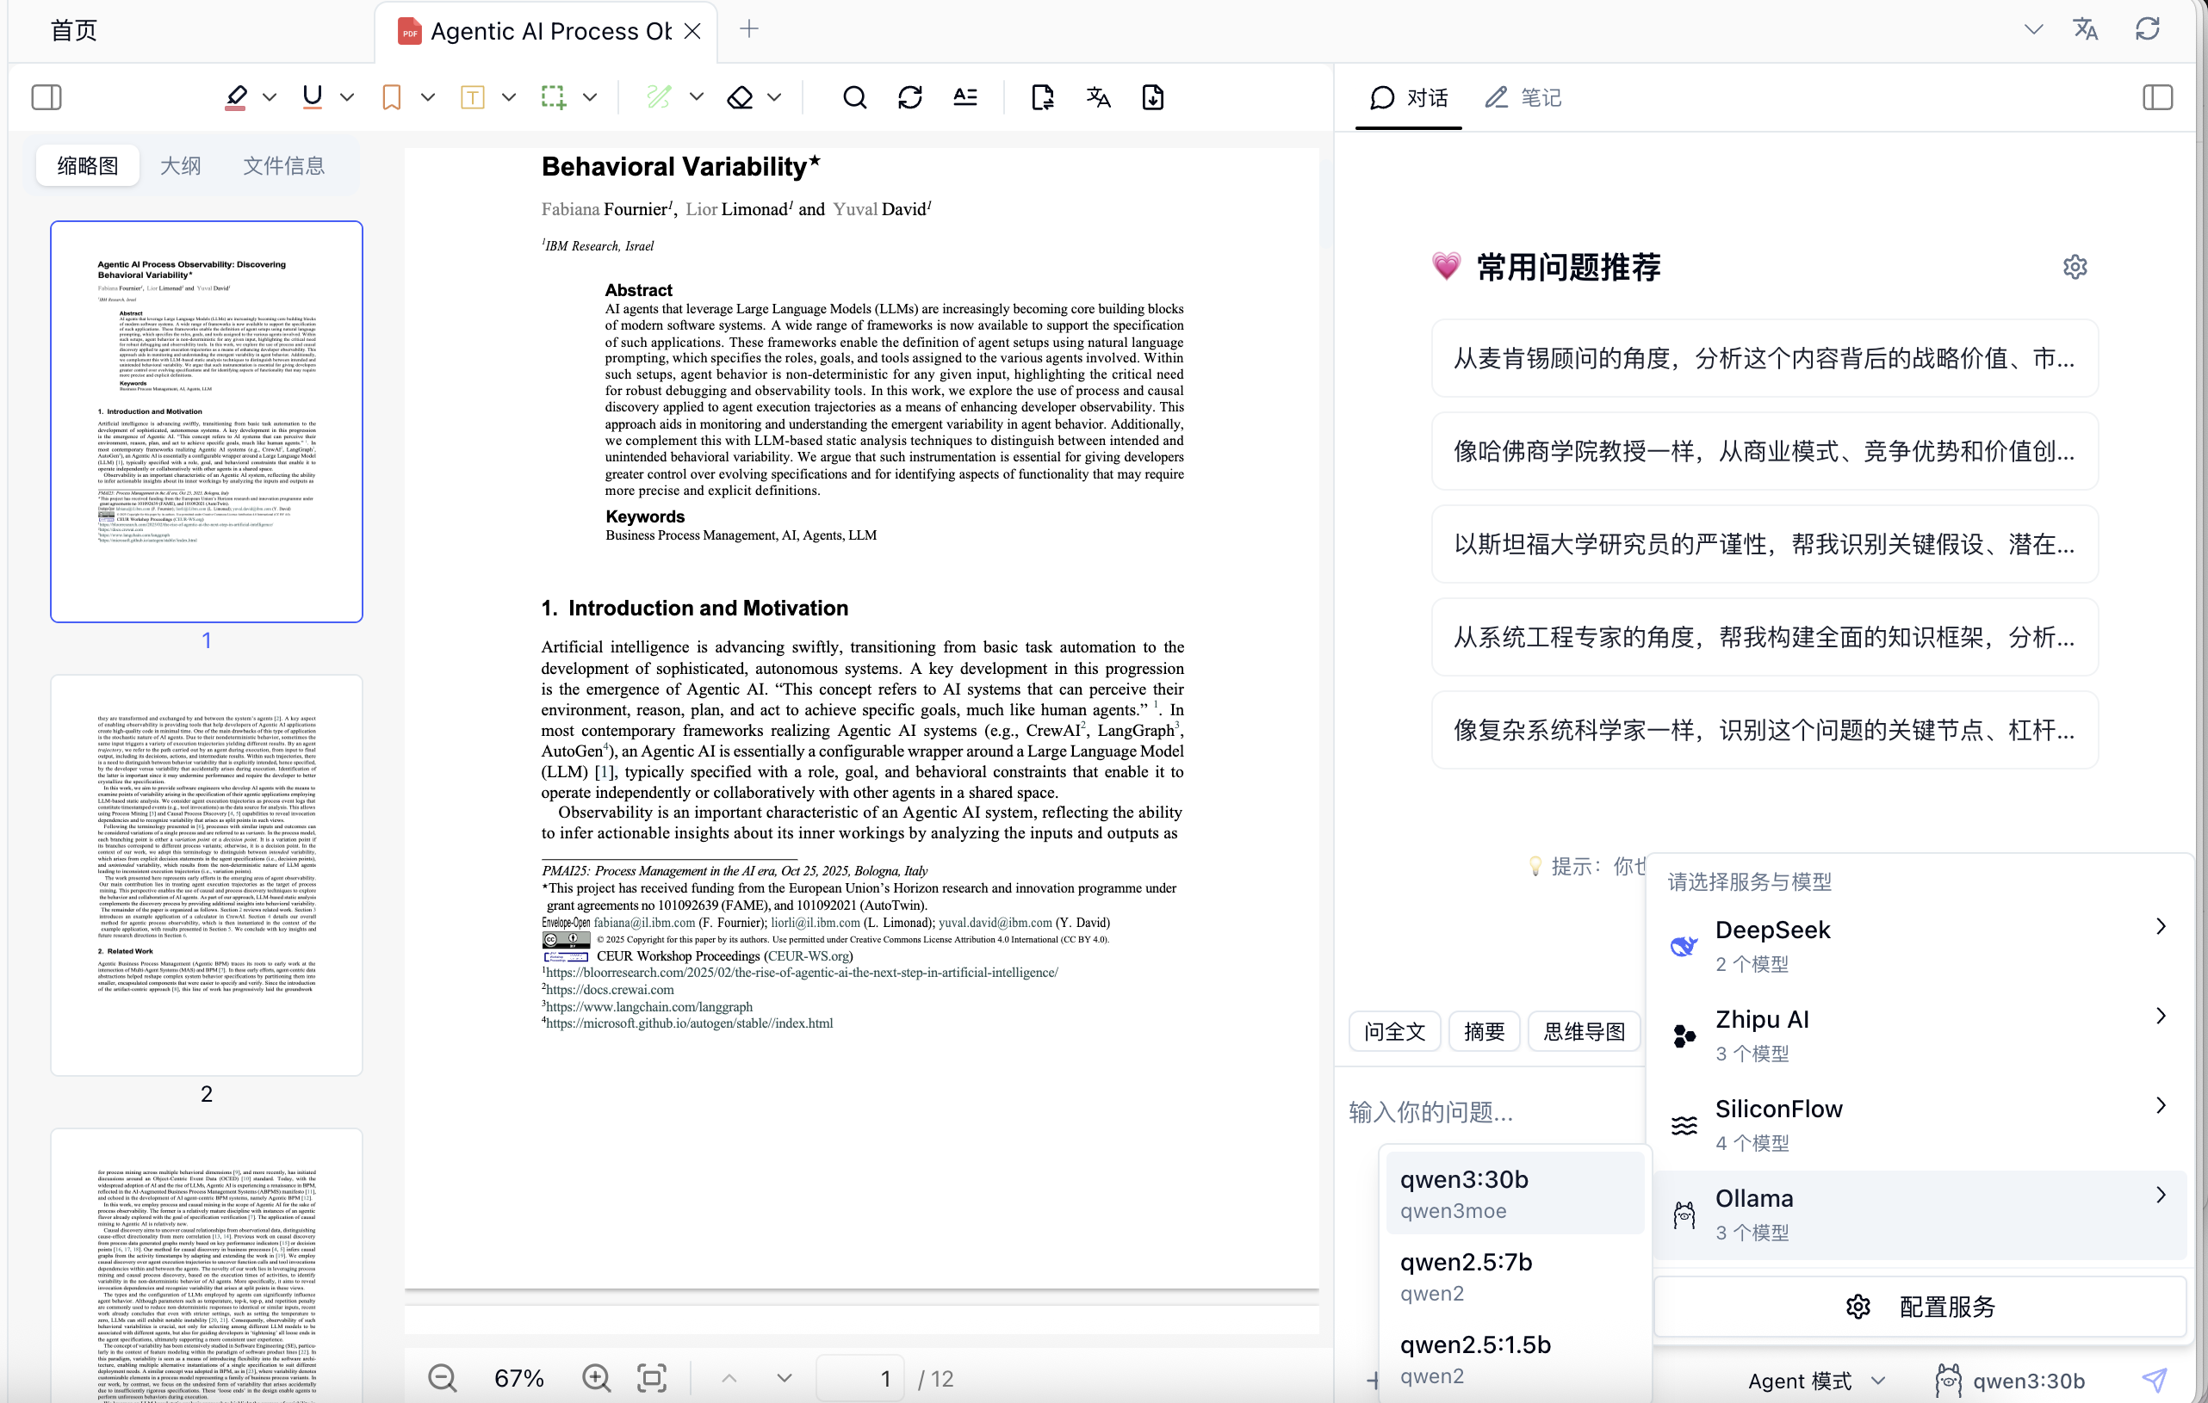2208x1403 pixels.
Task: Select the highlighter pen tool
Action: 236,97
